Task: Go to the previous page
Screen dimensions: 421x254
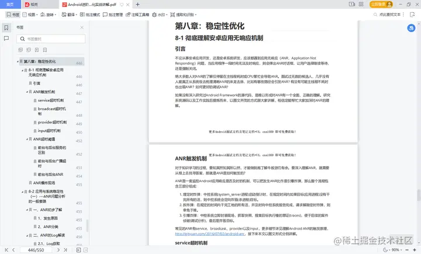Action: pyautogui.click(x=13, y=250)
